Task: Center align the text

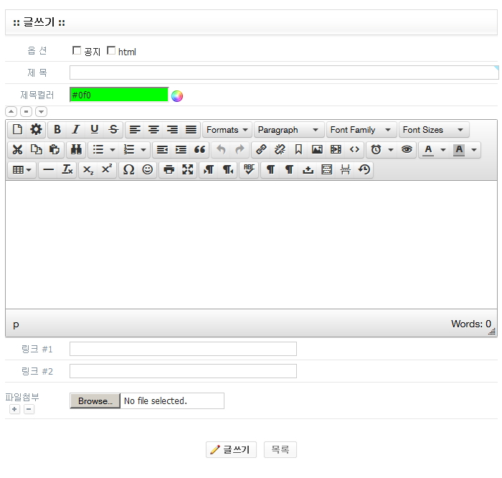Action: [x=153, y=130]
